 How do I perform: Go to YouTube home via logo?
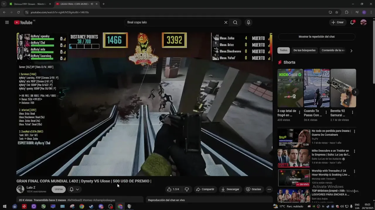click(23, 22)
